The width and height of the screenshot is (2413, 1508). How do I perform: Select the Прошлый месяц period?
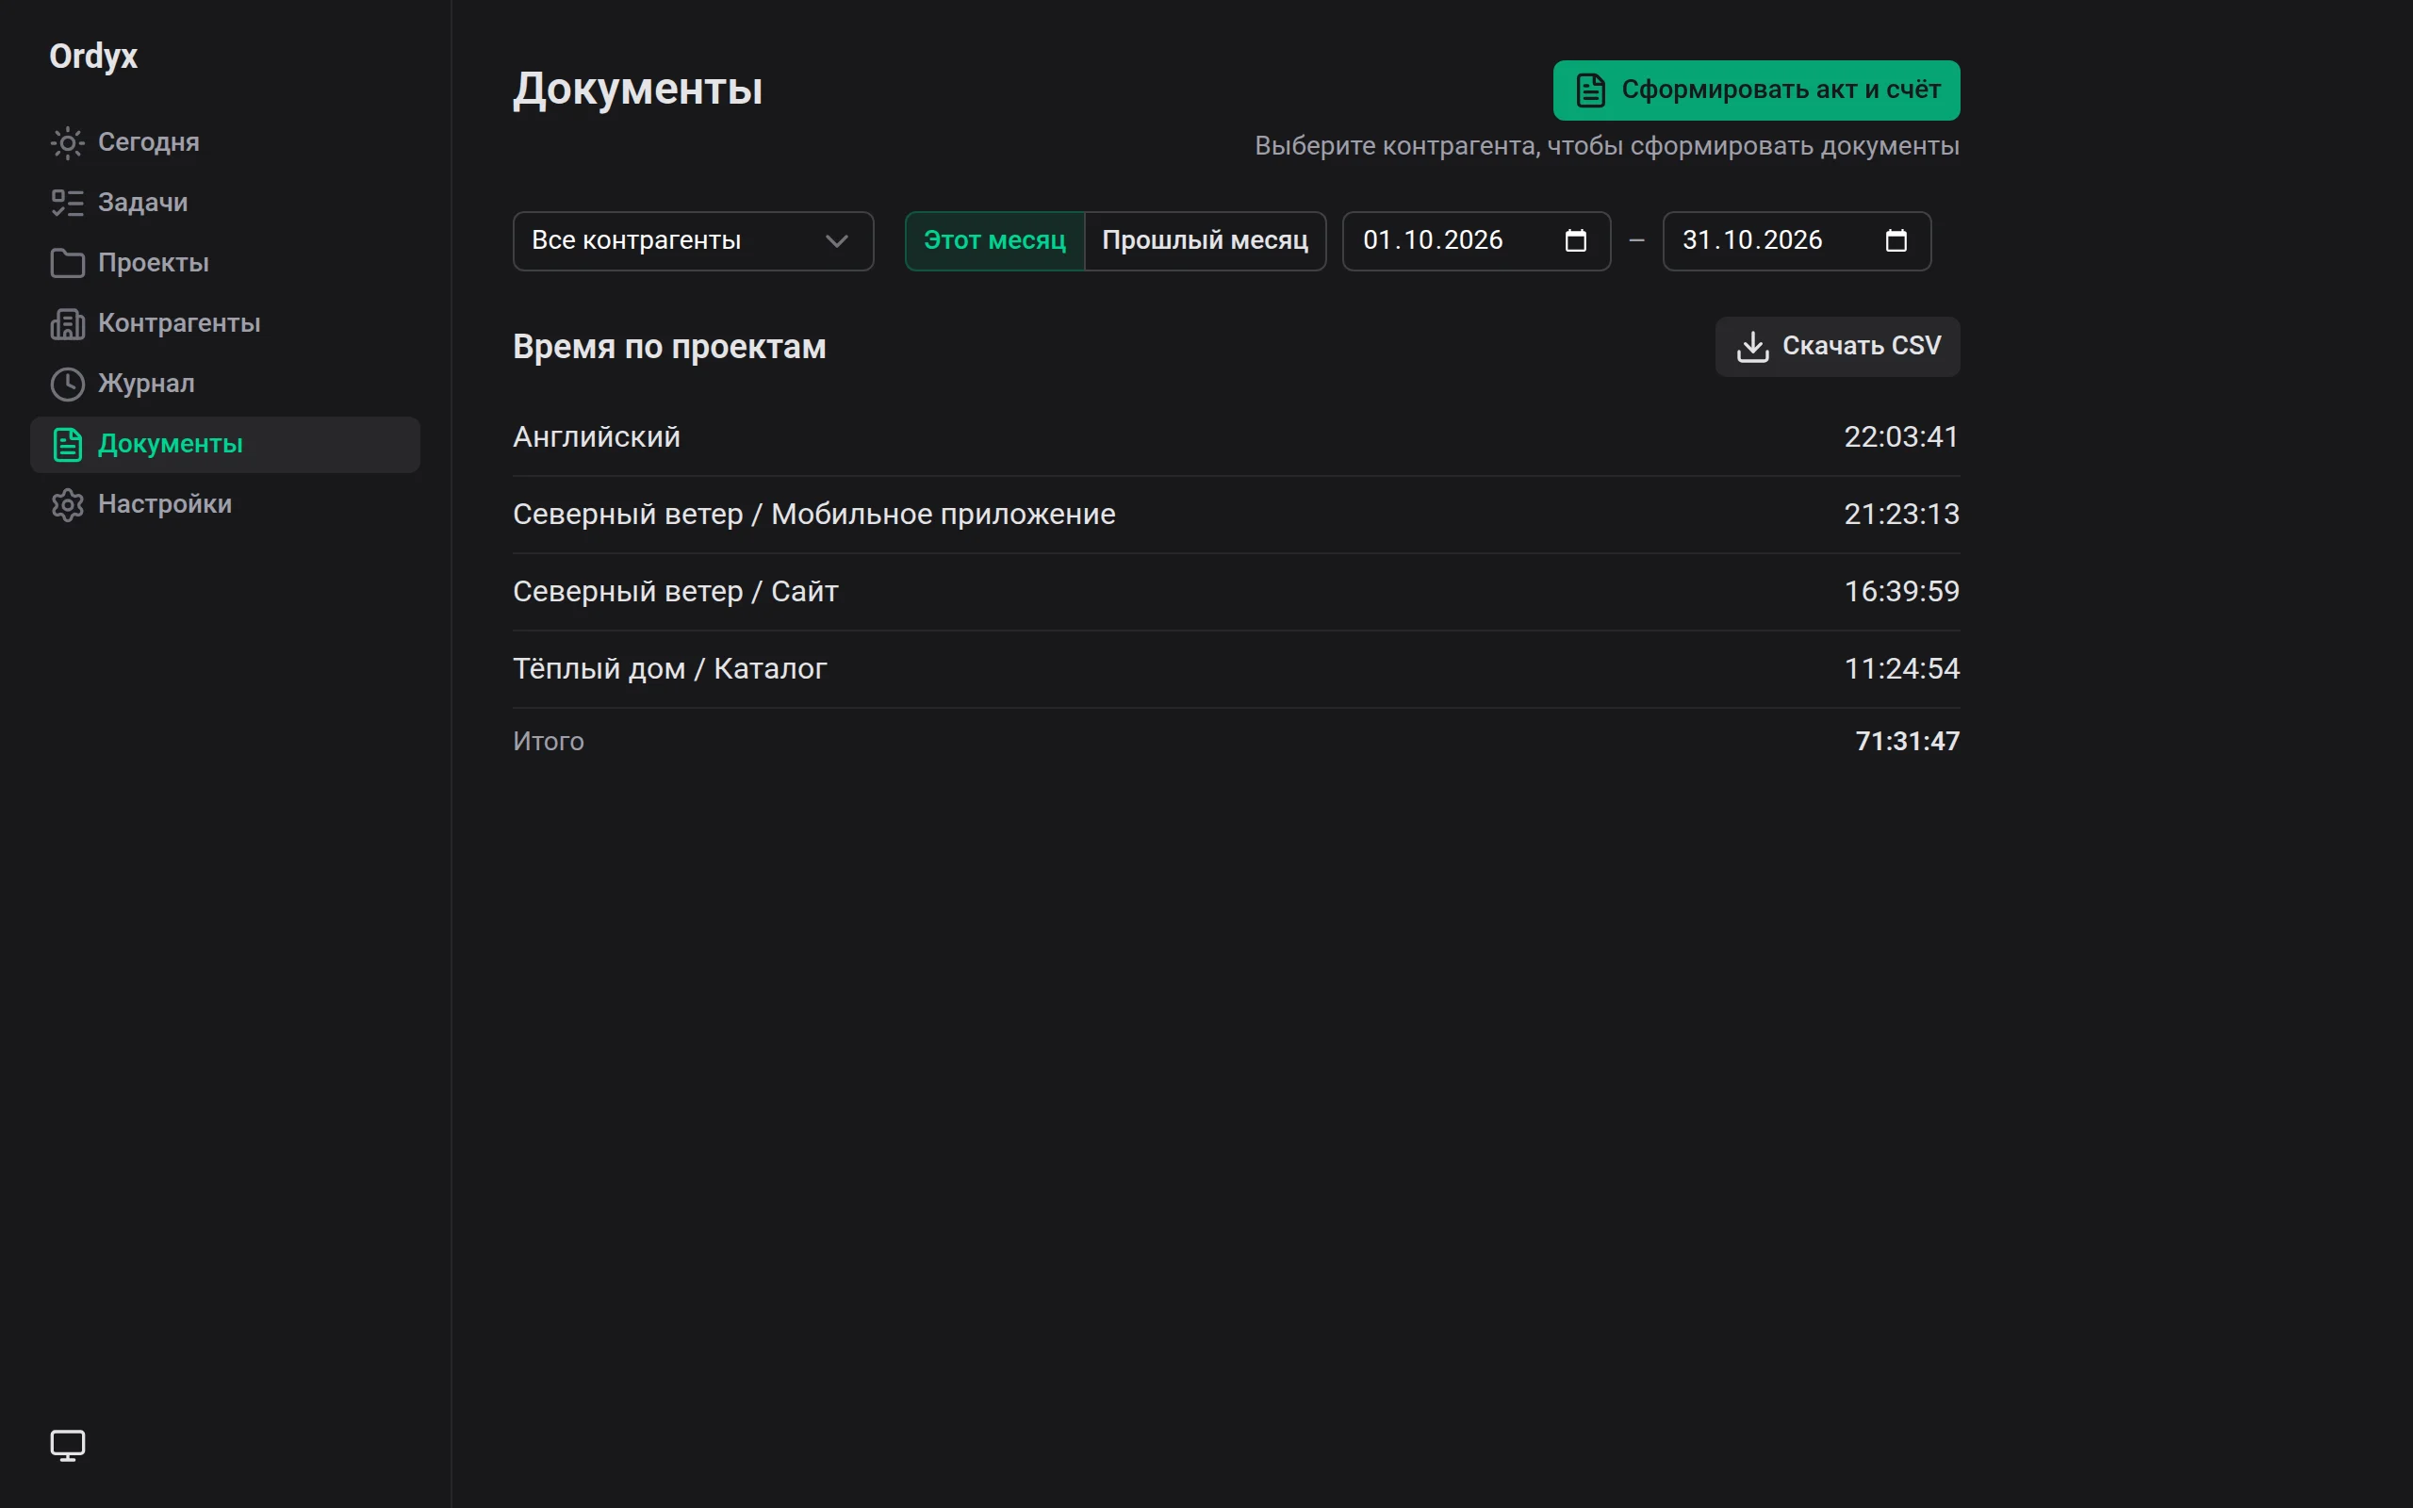[x=1205, y=241]
